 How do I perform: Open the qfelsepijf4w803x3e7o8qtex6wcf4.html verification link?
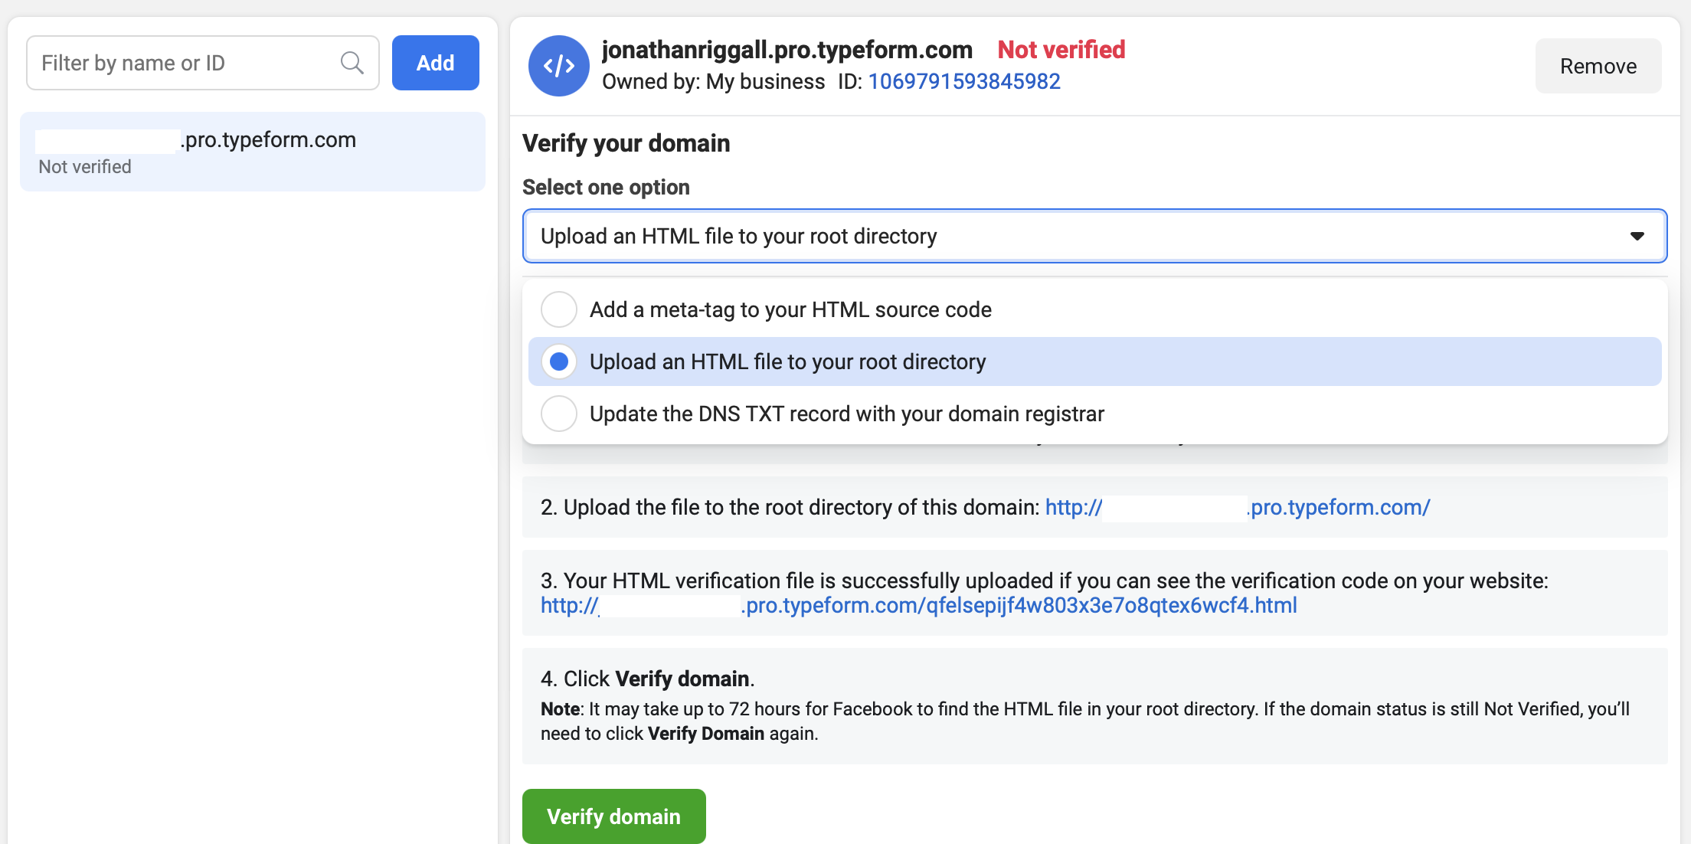[x=919, y=605]
